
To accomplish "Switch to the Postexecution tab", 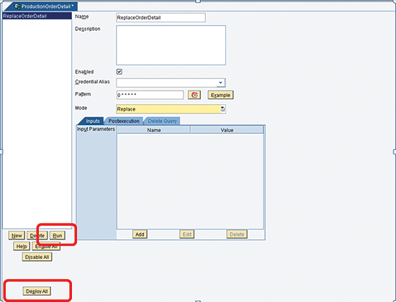I will [124, 121].
